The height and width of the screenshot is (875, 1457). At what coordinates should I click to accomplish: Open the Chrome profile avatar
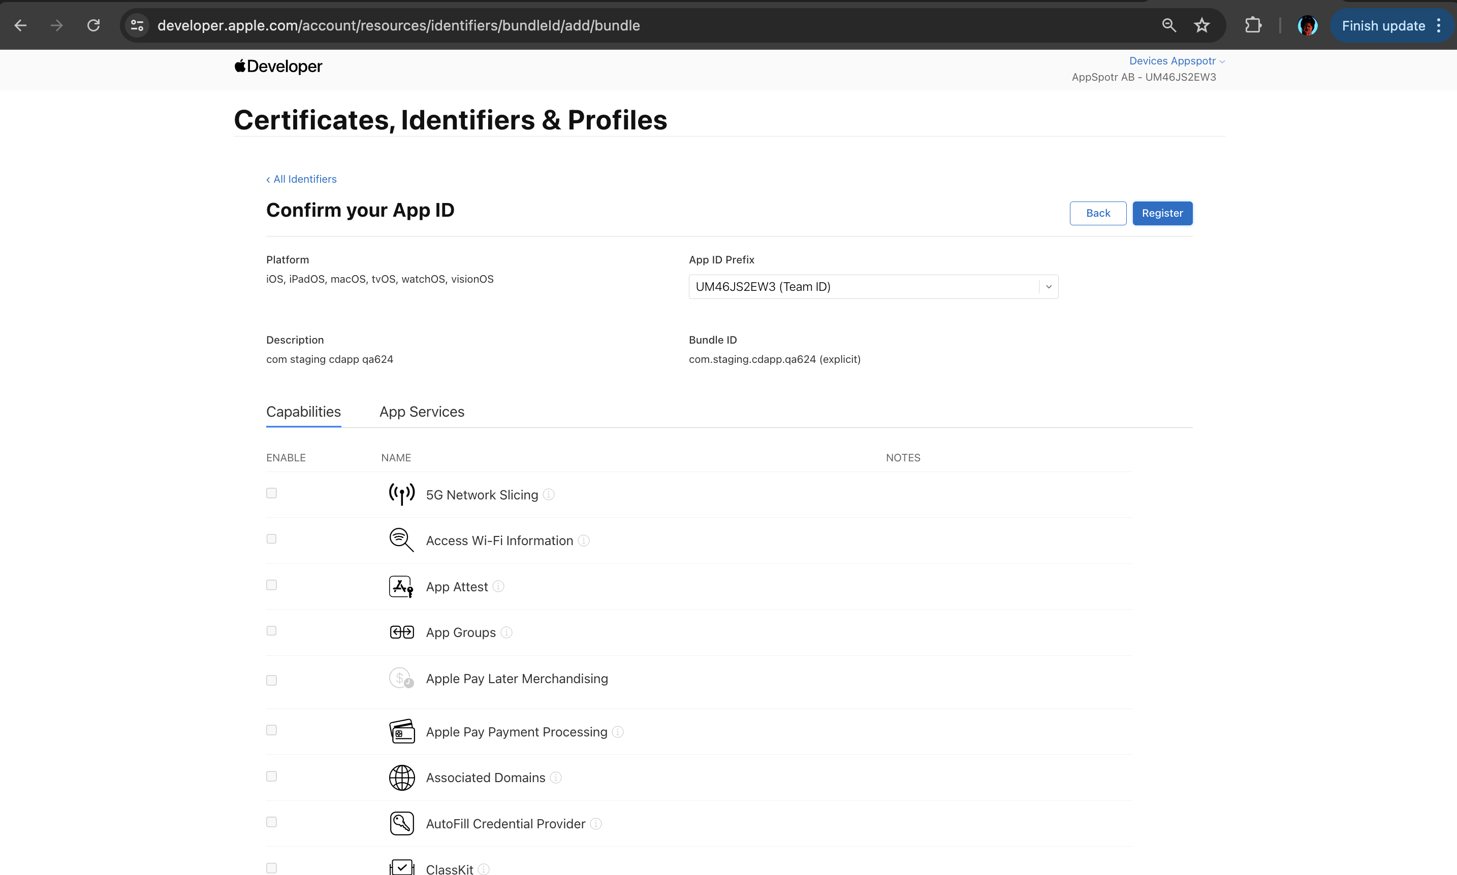[1307, 25]
